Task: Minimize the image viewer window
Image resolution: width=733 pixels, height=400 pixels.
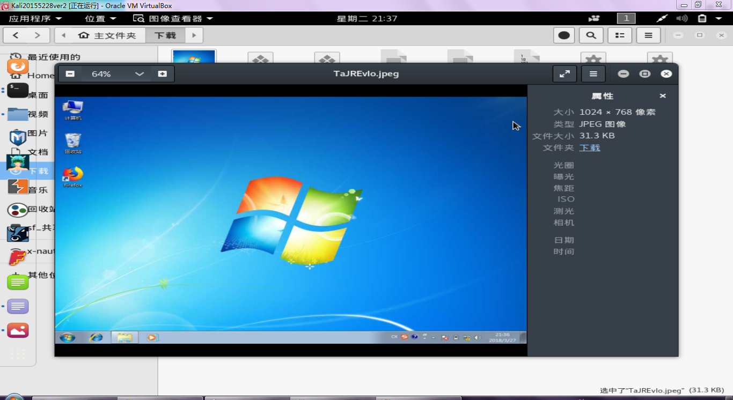Action: pyautogui.click(x=623, y=74)
